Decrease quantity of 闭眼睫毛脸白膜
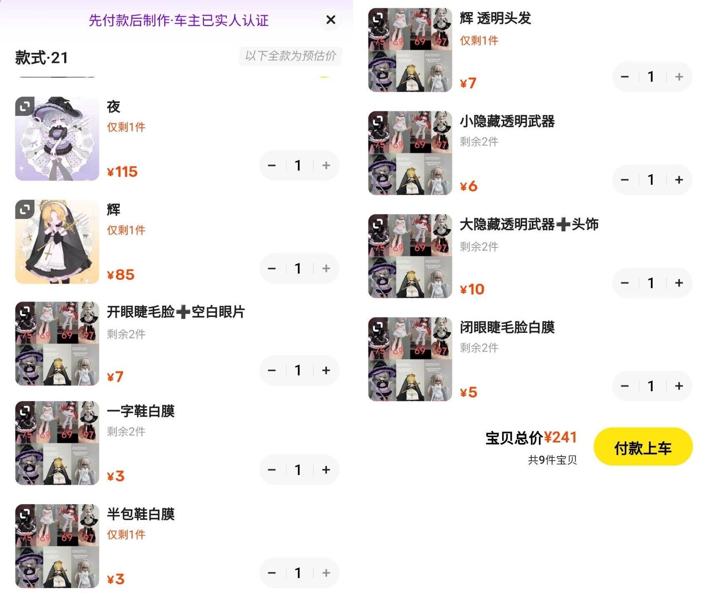Viewport: 706px width, 601px height. 625,386
